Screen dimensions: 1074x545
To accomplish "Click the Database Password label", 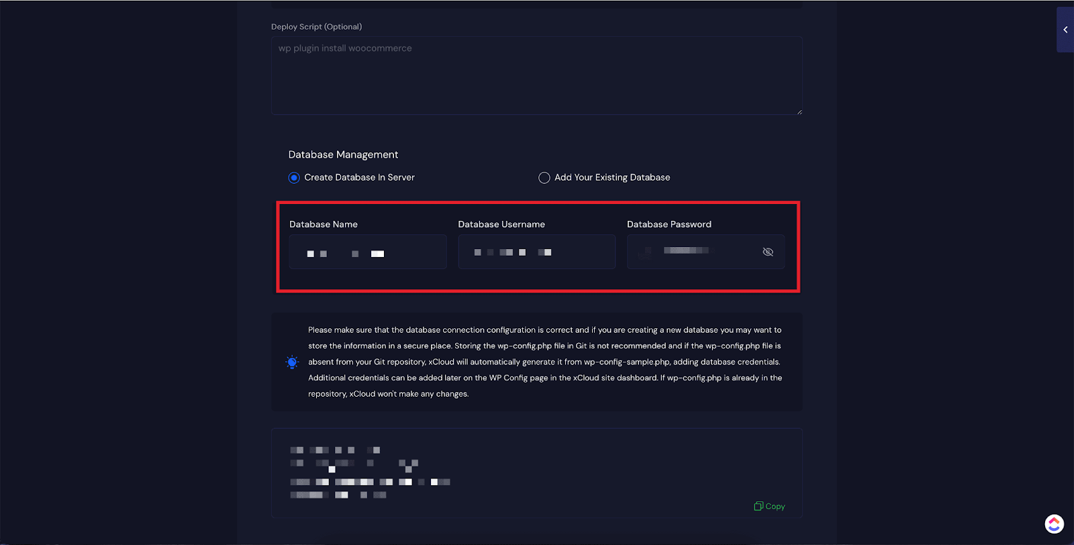I will 669,224.
